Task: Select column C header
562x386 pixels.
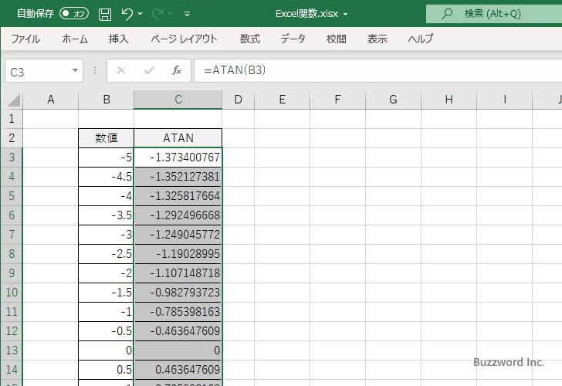Action: [178, 100]
